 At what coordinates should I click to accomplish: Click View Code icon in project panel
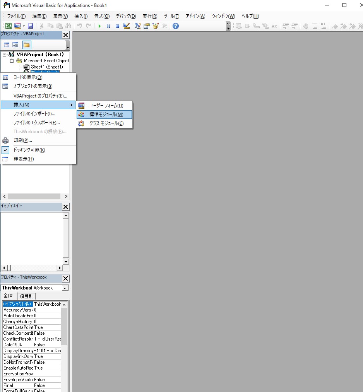click(x=7, y=45)
